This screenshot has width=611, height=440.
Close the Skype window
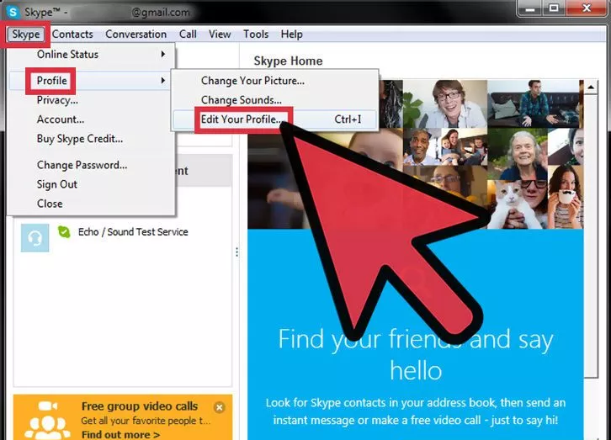(x=587, y=8)
